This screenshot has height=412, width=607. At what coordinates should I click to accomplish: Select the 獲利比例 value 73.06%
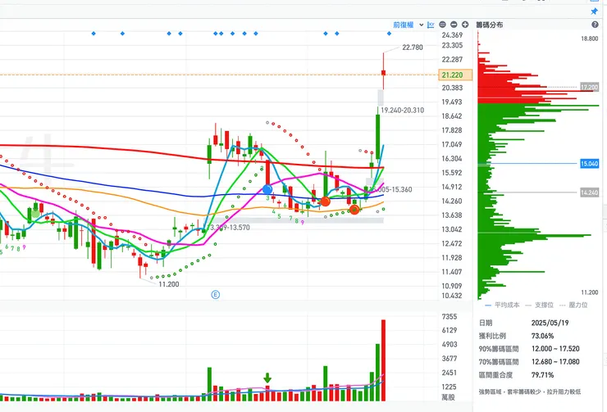click(x=542, y=336)
